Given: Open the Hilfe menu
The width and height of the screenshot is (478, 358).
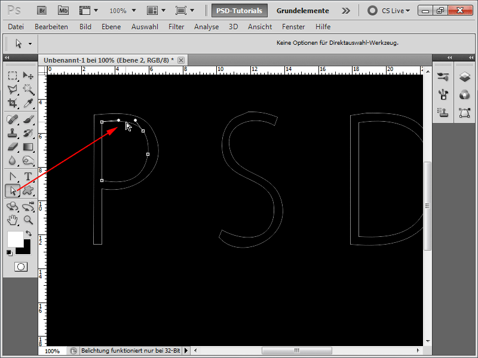Looking at the screenshot, I should (x=323, y=27).
